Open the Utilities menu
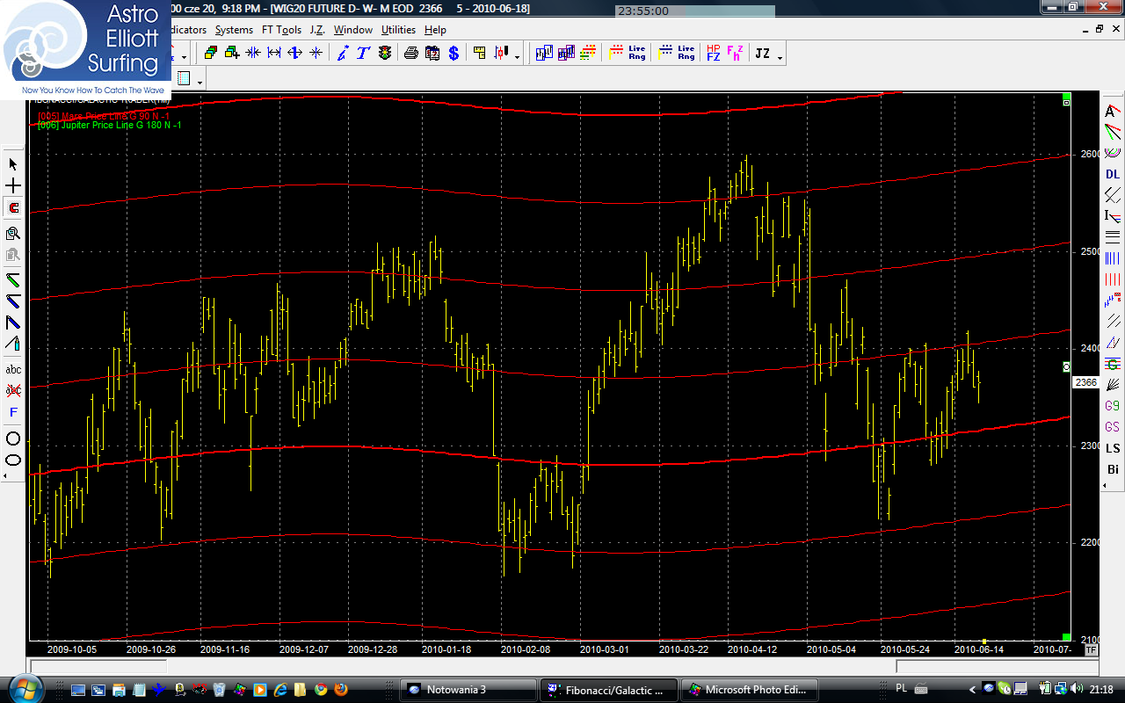This screenshot has height=703, width=1125. pyautogui.click(x=398, y=30)
